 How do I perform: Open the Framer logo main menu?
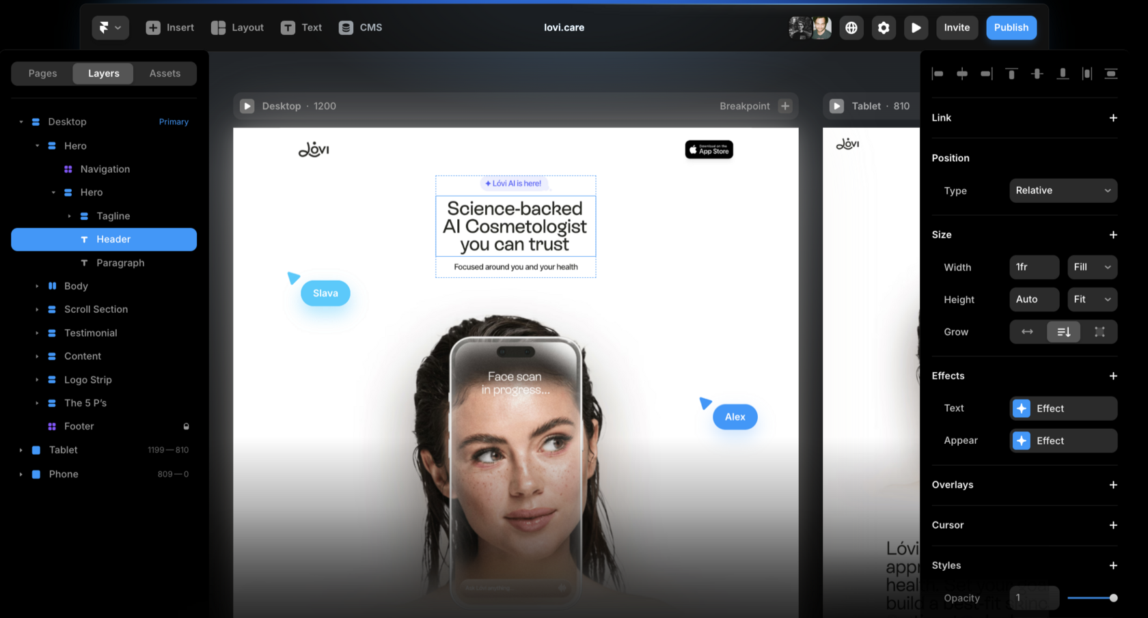pos(109,27)
